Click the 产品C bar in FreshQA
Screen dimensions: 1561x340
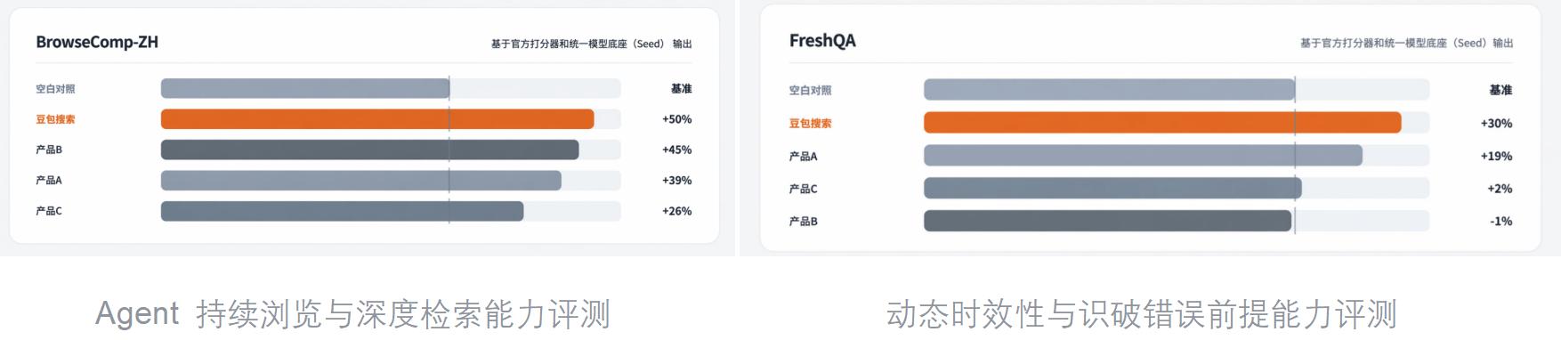point(1112,188)
